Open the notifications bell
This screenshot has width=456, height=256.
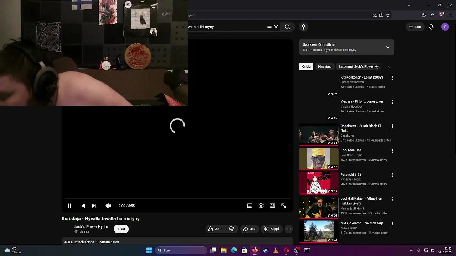point(431,27)
